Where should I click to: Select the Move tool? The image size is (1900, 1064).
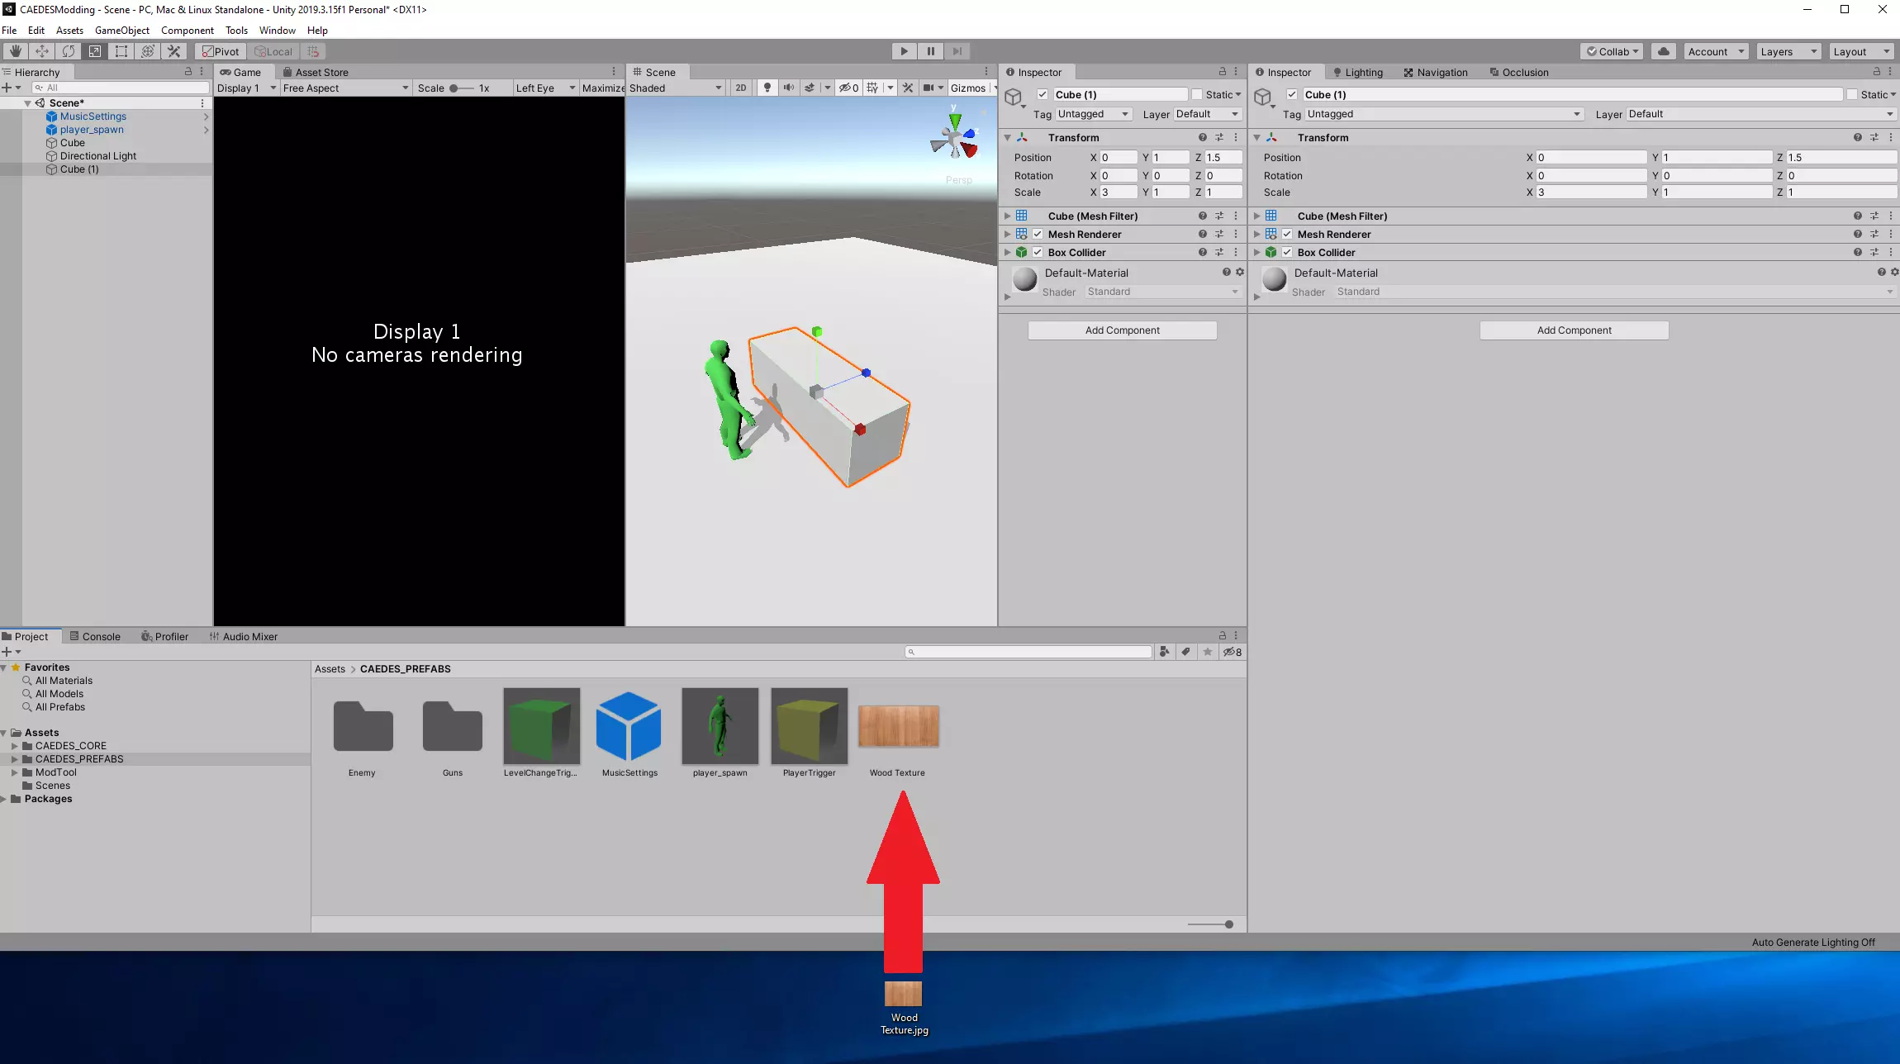(42, 51)
